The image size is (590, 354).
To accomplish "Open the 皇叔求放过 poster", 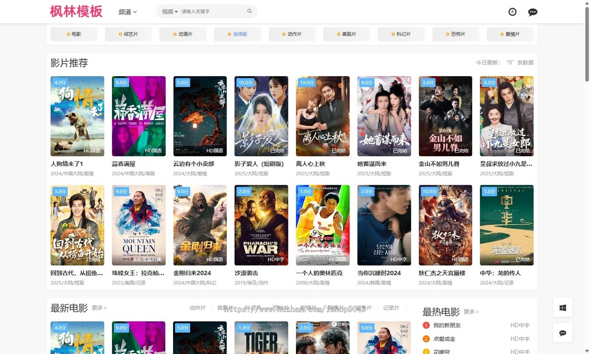I will pyautogui.click(x=507, y=116).
